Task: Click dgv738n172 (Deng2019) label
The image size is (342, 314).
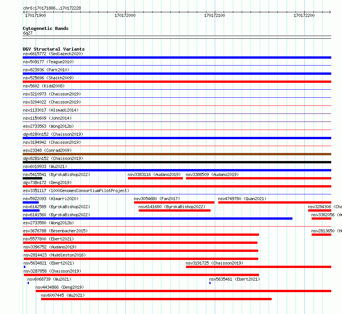Action: (47, 182)
